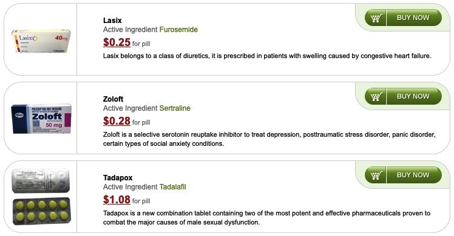The image size is (454, 236).
Task: Open the Zoloft product title
Action: click(x=113, y=99)
